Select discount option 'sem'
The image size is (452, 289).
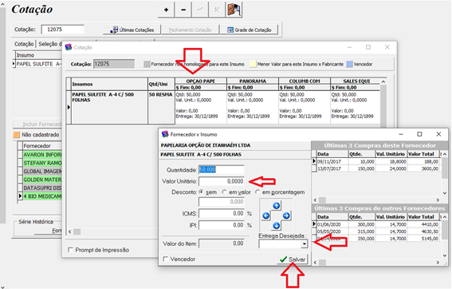[x=201, y=192]
